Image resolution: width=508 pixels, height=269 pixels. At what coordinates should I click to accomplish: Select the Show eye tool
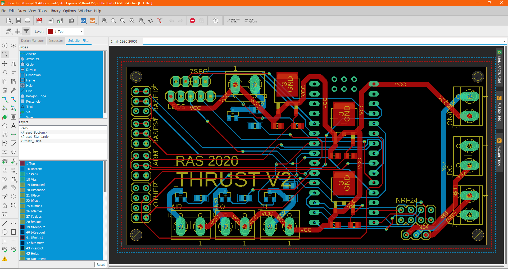[x=13, y=45]
